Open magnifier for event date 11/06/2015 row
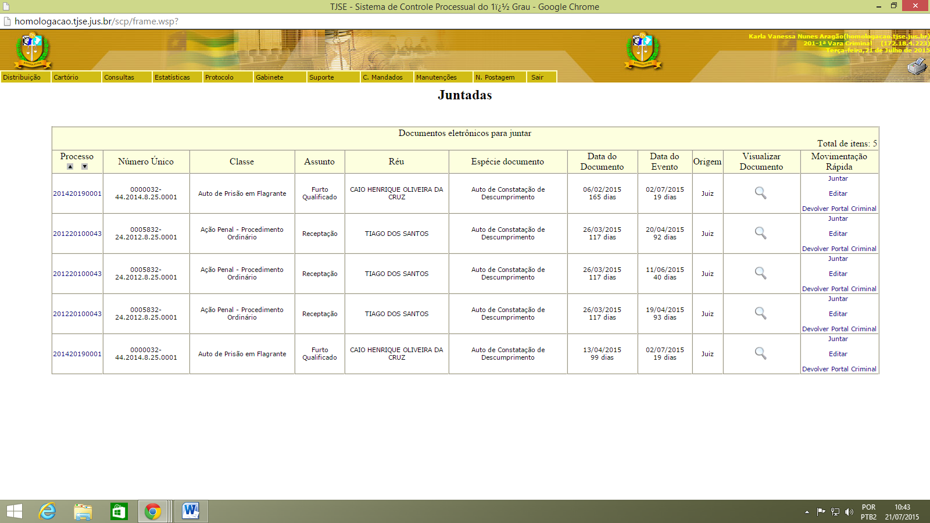Image resolution: width=930 pixels, height=523 pixels. (760, 273)
